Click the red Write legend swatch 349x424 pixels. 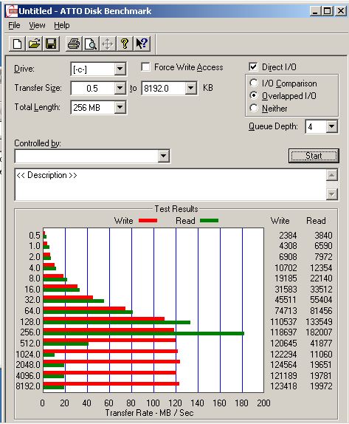[148, 221]
